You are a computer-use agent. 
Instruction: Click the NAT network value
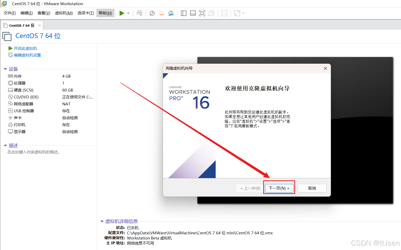pyautogui.click(x=66, y=104)
